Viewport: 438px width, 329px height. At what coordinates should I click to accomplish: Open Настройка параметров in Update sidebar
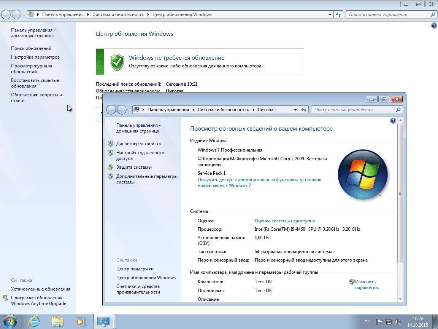(x=35, y=57)
